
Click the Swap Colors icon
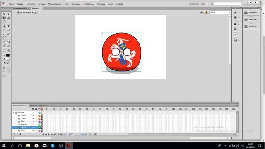point(7,63)
